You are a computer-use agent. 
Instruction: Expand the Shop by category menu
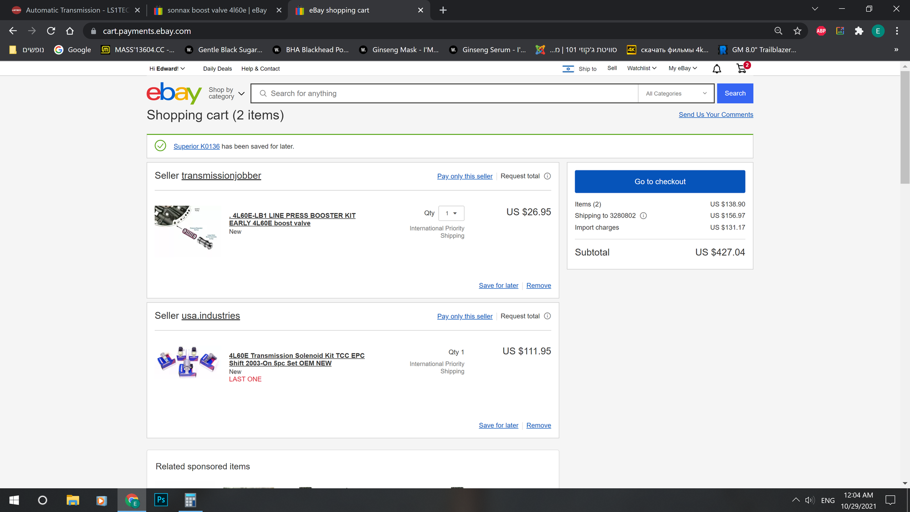226,93
